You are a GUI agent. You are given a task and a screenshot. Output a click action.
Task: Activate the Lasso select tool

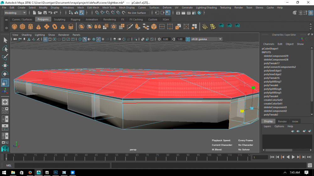coord(5,49)
